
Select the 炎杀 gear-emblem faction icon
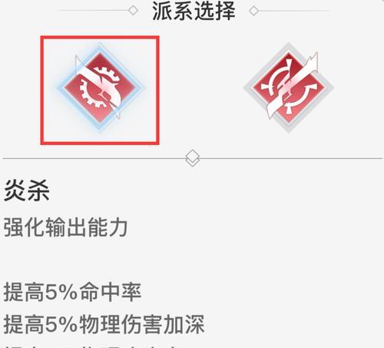[100, 88]
